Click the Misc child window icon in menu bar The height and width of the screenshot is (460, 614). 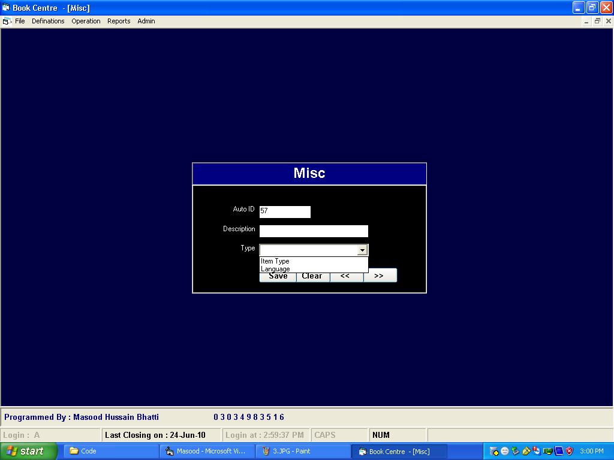coord(6,21)
